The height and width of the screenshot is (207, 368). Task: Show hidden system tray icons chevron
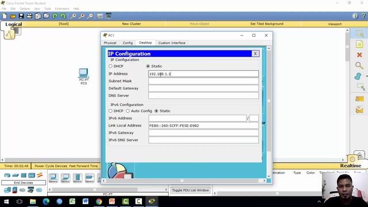[x=319, y=201]
